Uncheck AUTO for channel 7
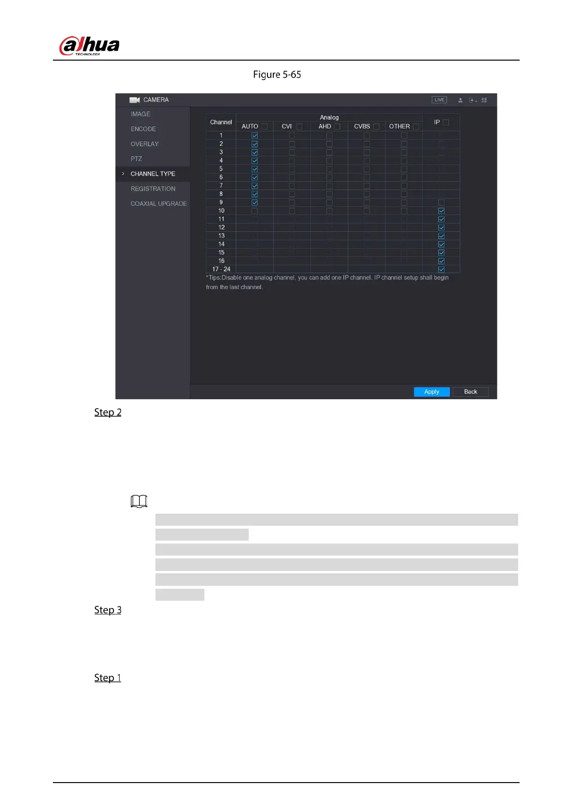573x810 pixels. coord(255,186)
